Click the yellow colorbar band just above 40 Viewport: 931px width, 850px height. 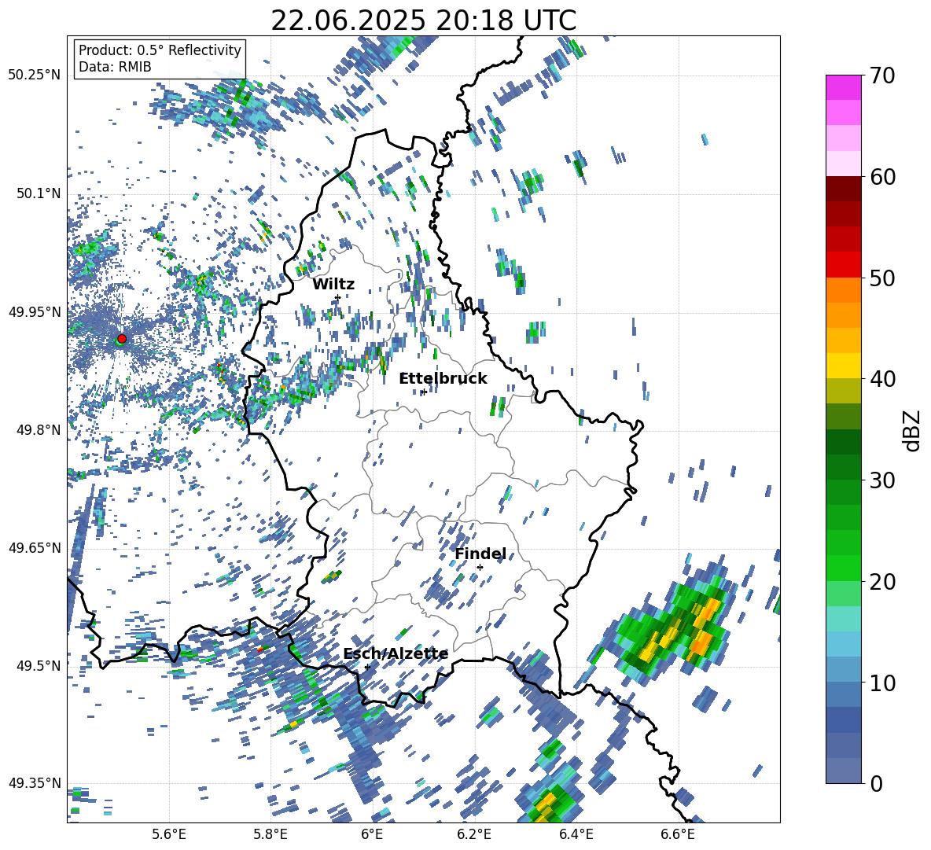coord(844,366)
